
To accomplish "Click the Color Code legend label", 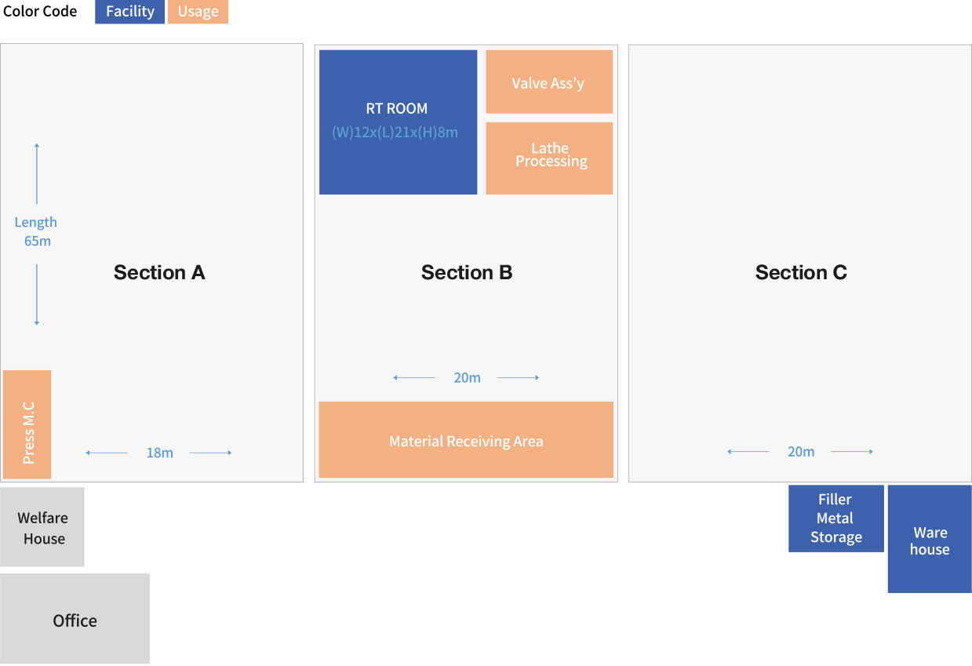I will point(40,11).
